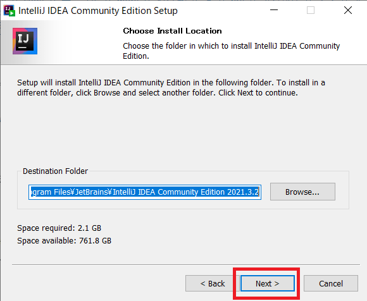Click the disabled maximize button
Image resolution: width=367 pixels, height=301 pixels.
311,10
